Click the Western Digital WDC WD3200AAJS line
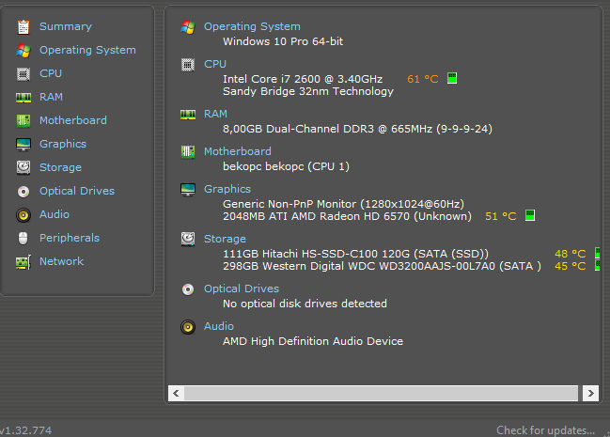Viewport: 610px width, 437px height. pos(382,266)
